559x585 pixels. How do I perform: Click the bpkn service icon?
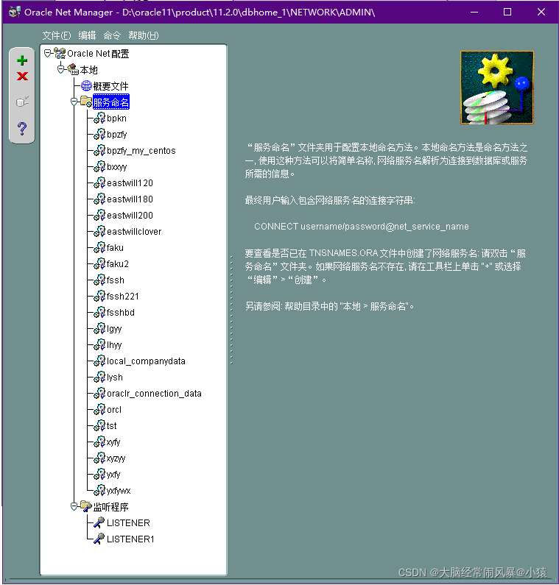click(x=99, y=118)
